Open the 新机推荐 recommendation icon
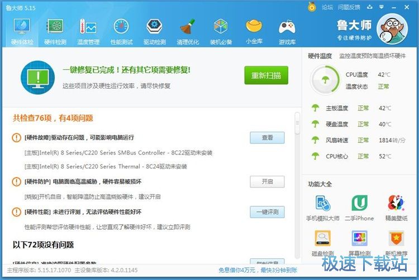Viewport: 419px width, 280px height. [x=396, y=238]
